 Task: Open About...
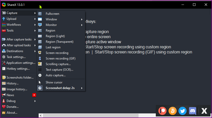(x=19, y=113)
